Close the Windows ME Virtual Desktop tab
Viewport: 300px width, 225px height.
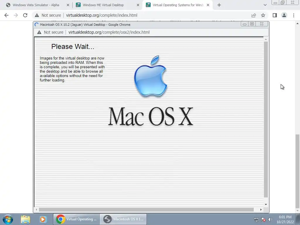pyautogui.click(x=138, y=5)
